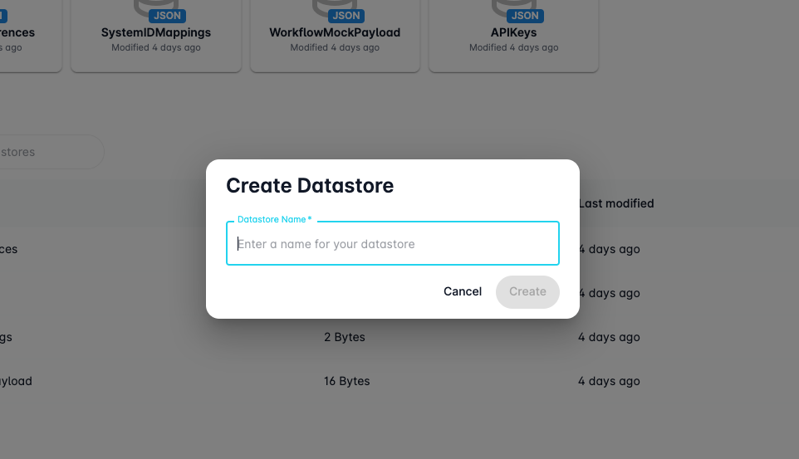Select the table row showing 16 Bytes
The height and width of the screenshot is (459, 799).
click(x=347, y=381)
